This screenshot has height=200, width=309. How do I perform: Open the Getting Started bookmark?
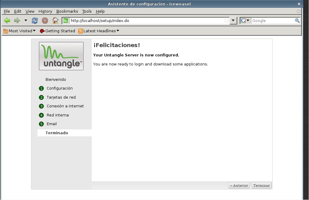pyautogui.click(x=59, y=31)
